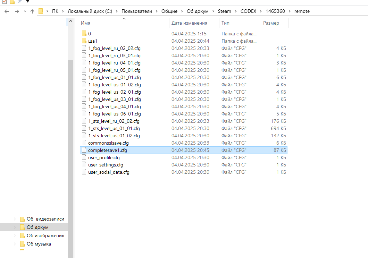Sort by Размер column header
This screenshot has height=258, width=368.
(x=271, y=23)
